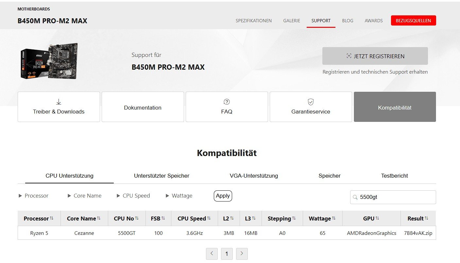
Task: Open the Galerie tab
Action: (x=292, y=21)
